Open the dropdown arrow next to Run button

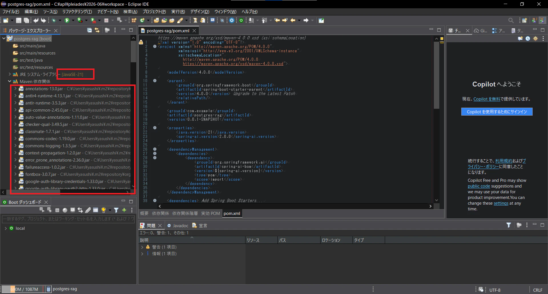click(x=73, y=20)
